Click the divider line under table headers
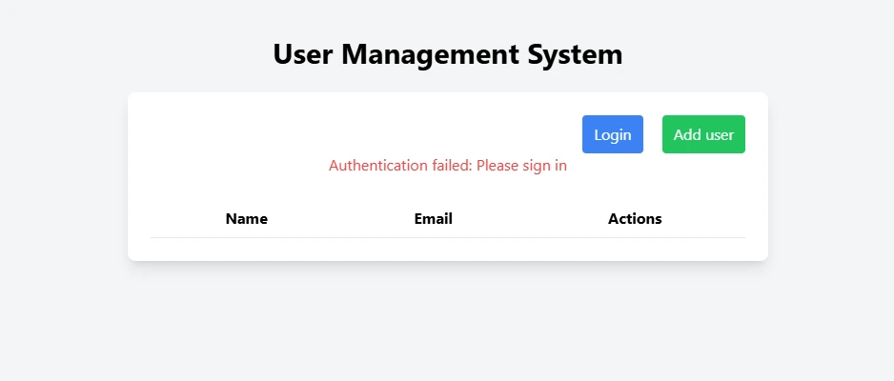Viewport: 894px width, 381px height. (x=448, y=237)
